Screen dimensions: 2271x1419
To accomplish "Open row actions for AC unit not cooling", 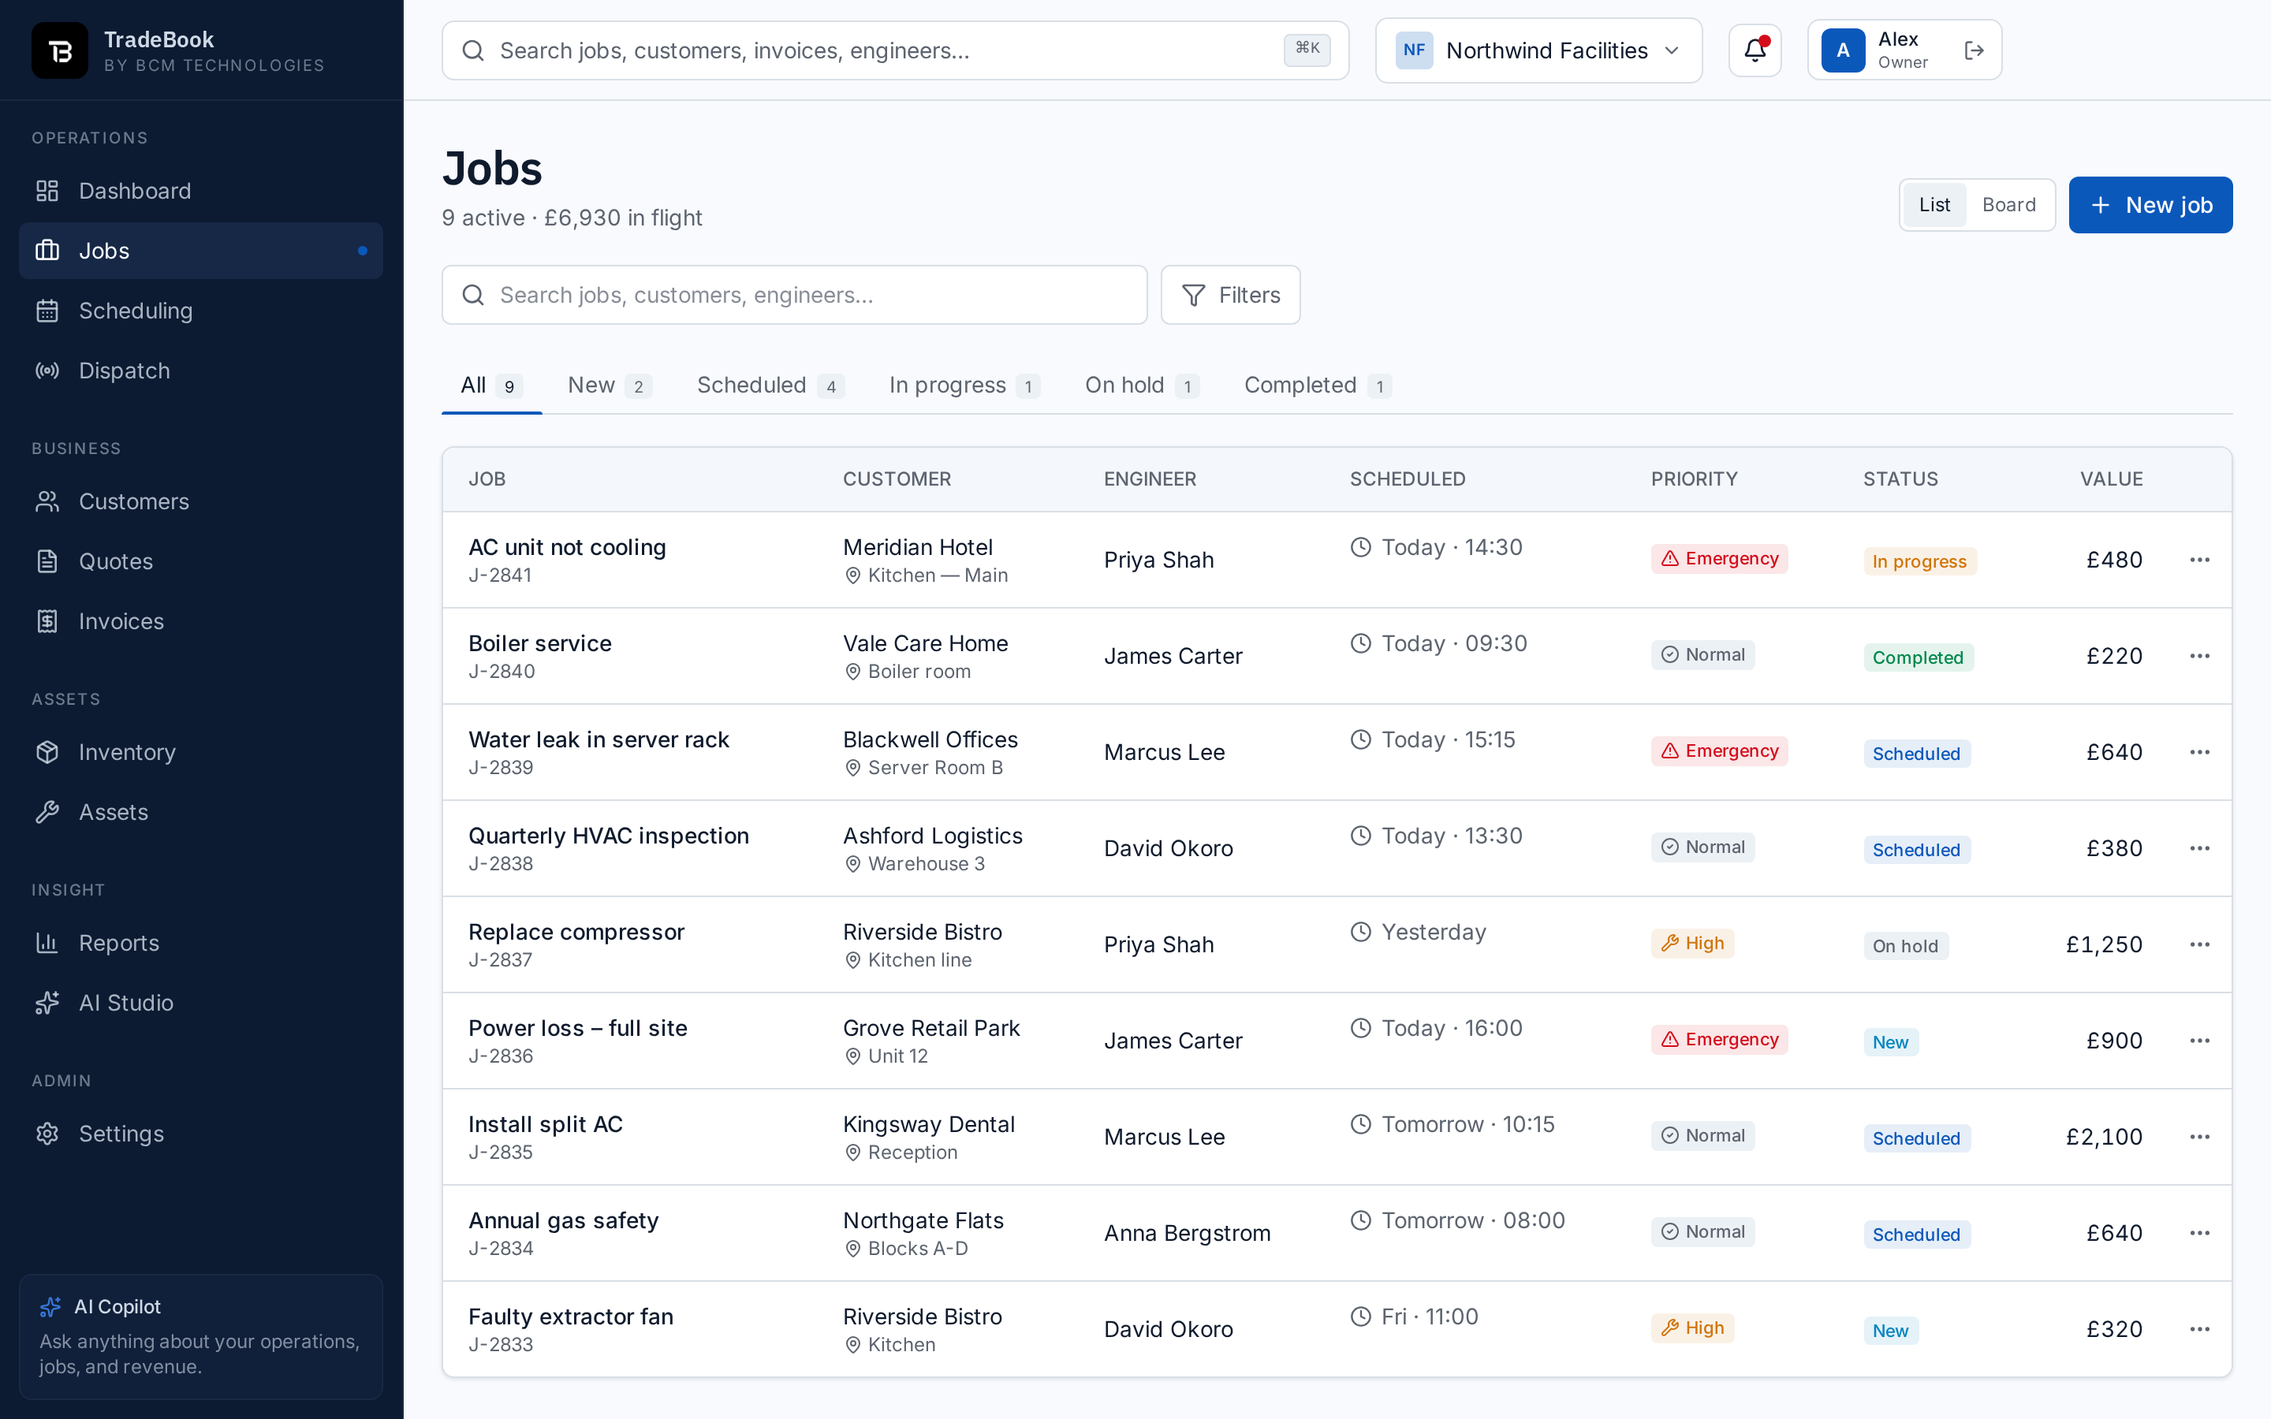I will (x=2200, y=561).
